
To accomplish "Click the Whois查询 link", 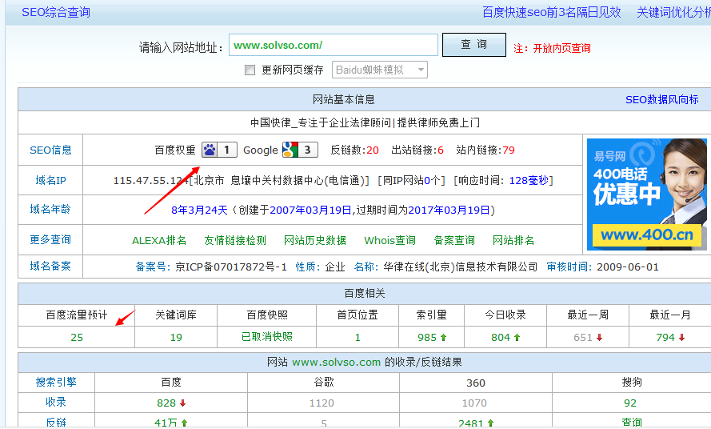I will (x=389, y=240).
